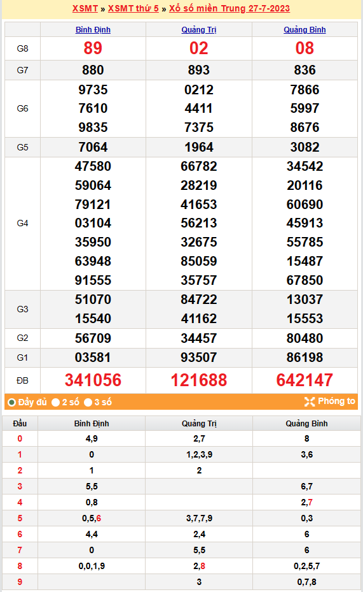Click G4 number 60690
This screenshot has height=592, width=363.
tap(305, 205)
